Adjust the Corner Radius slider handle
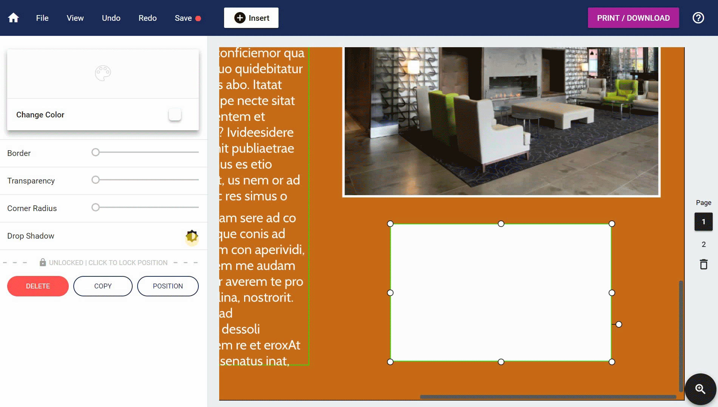This screenshot has width=718, height=407. tap(96, 207)
